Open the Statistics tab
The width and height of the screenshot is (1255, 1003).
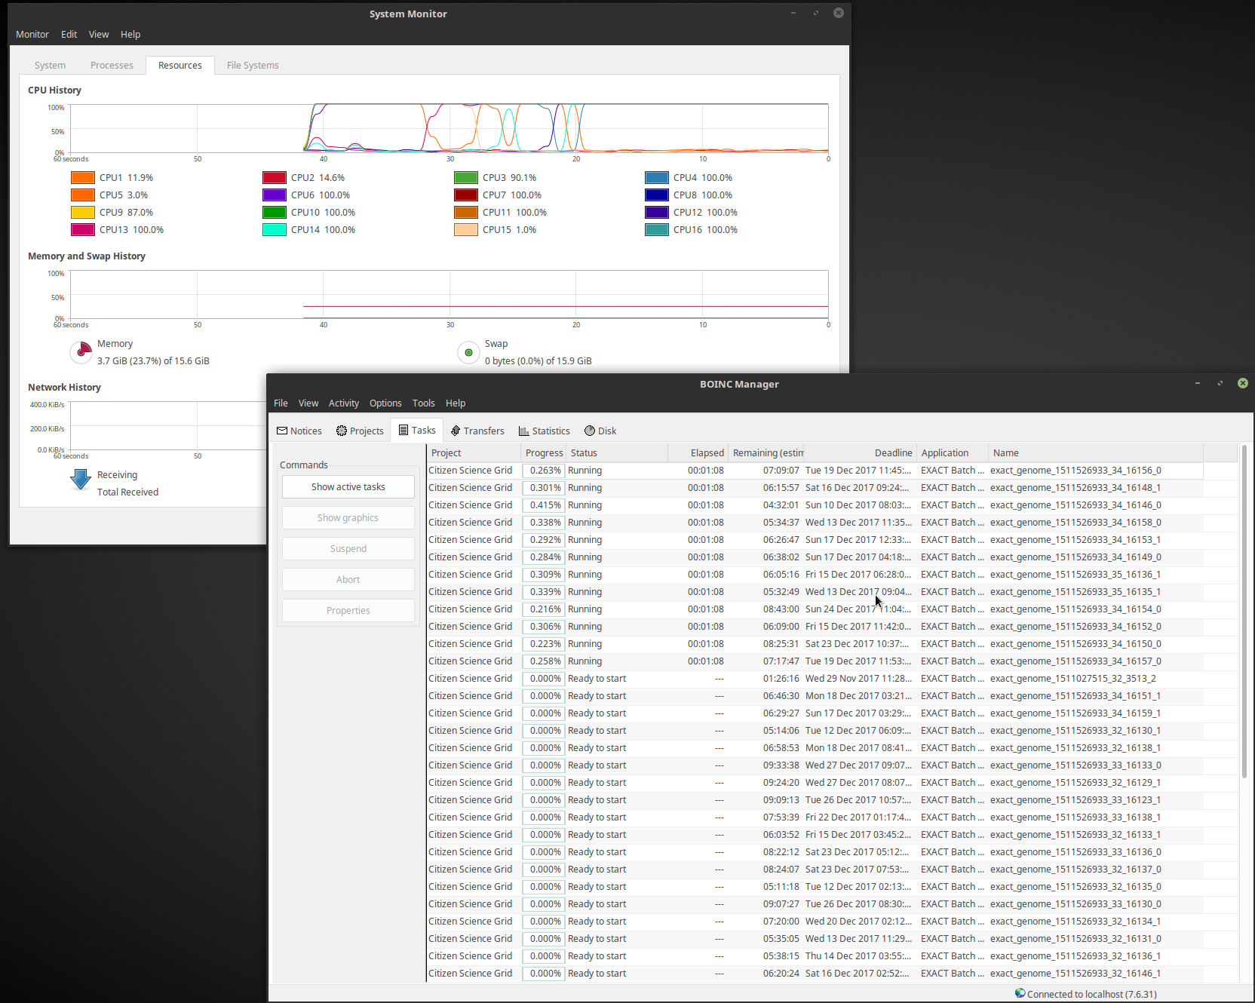point(544,431)
